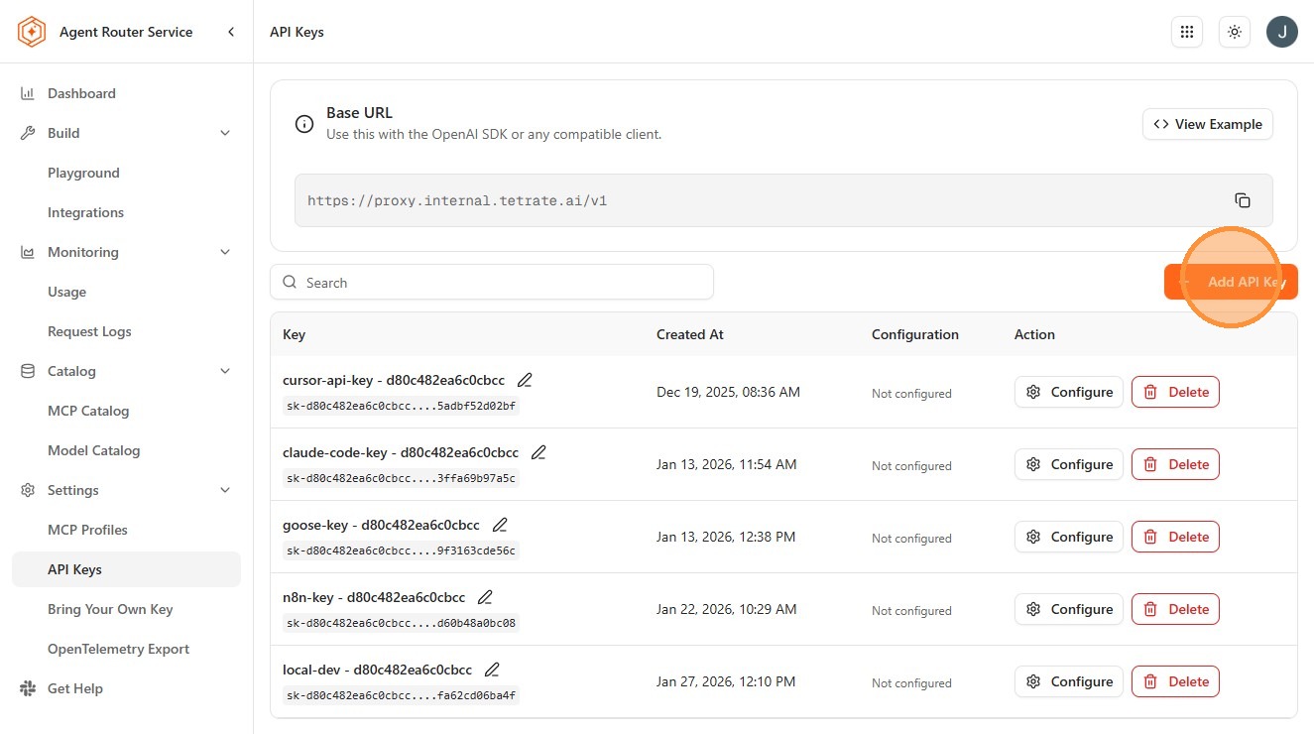
Task: Click the Created At column header
Action: (x=690, y=334)
